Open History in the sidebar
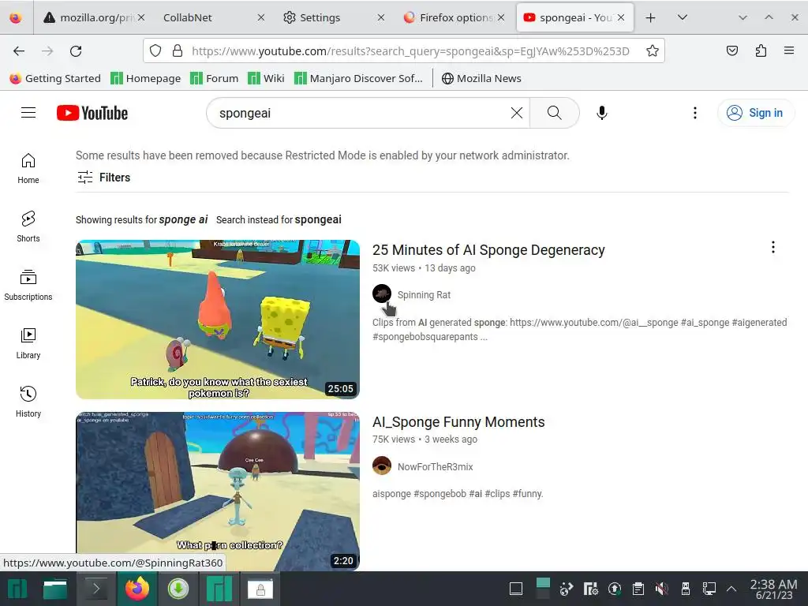This screenshot has width=808, height=606. 28,402
